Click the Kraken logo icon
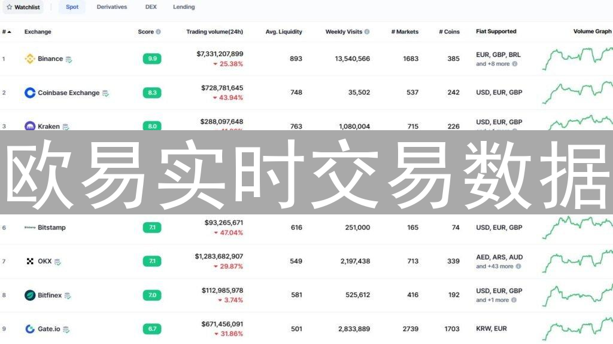This screenshot has height=344, width=613. coord(30,125)
